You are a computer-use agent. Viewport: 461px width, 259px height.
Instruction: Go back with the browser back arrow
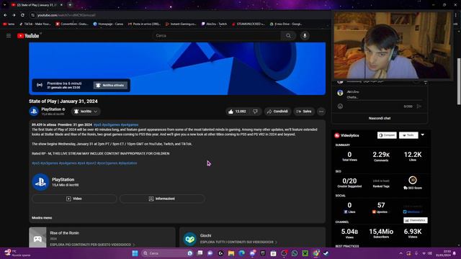coord(6,15)
